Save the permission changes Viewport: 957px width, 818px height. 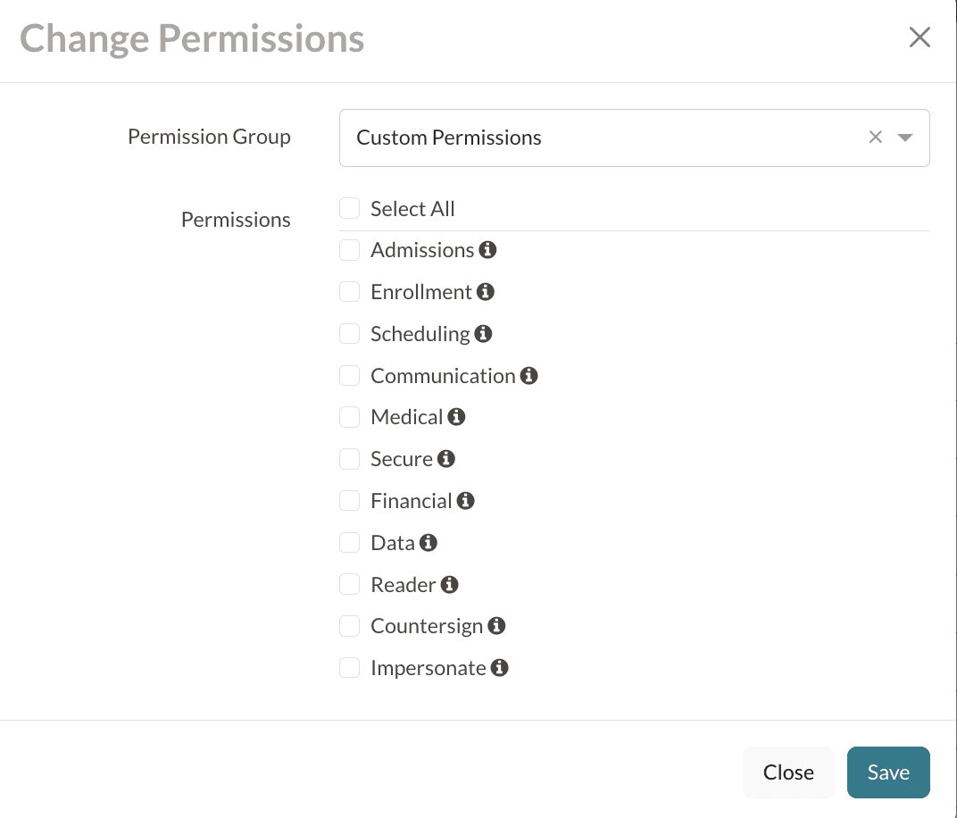(x=888, y=772)
